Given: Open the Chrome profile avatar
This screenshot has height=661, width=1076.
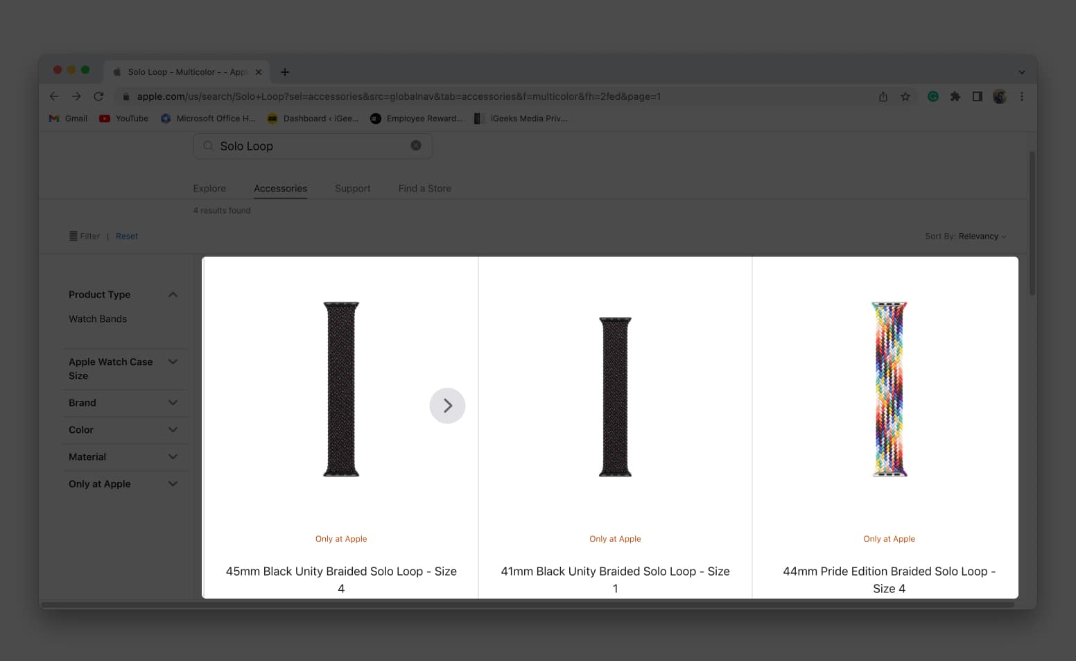Looking at the screenshot, I should click(999, 96).
